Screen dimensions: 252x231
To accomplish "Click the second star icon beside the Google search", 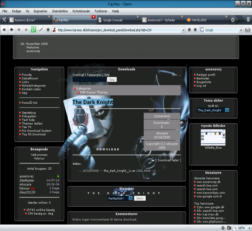I will point(195,29).
